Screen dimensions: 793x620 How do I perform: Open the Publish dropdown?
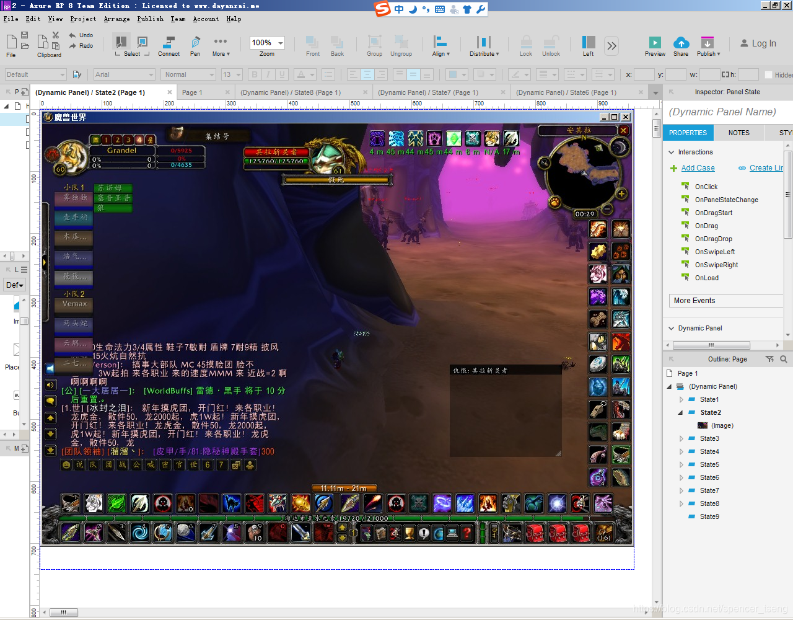708,46
